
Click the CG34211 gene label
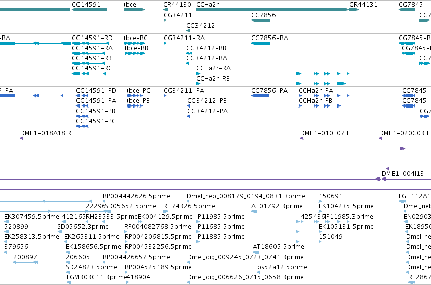[x=178, y=15]
